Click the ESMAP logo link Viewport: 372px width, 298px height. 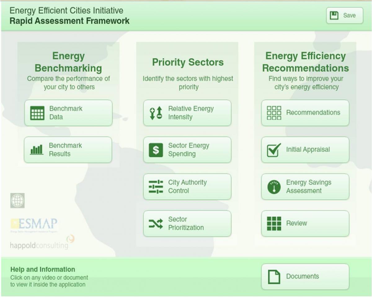coord(35,223)
